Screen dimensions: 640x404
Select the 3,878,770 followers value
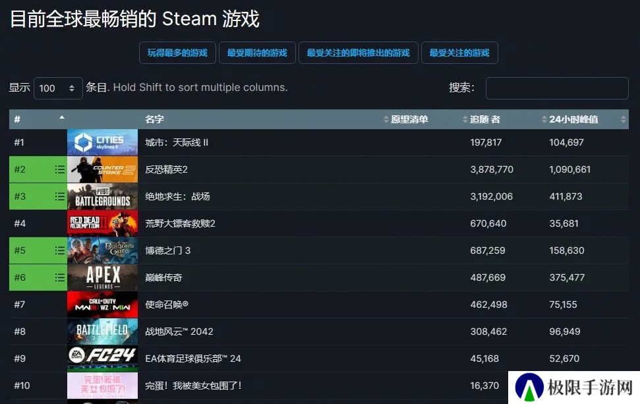tap(492, 169)
